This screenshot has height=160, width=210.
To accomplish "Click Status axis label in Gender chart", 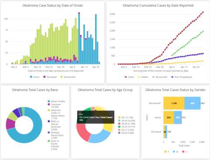I will coord(147,118).
